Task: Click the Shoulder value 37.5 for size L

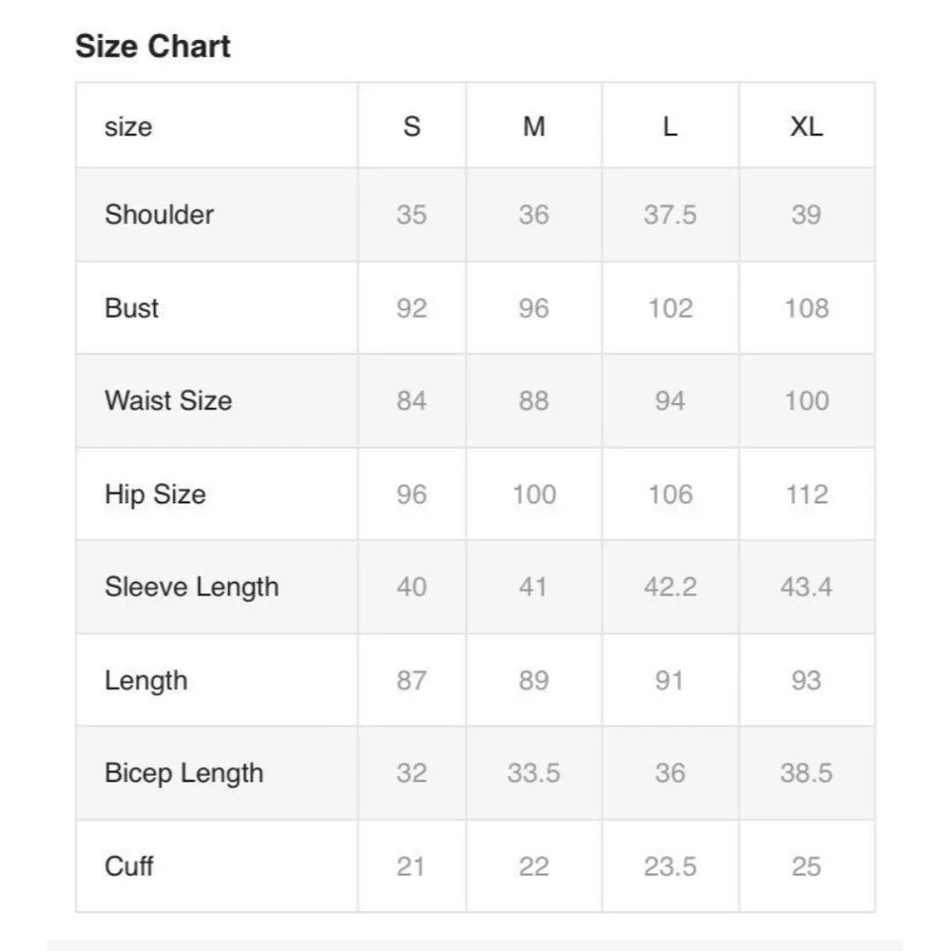Action: pos(670,215)
